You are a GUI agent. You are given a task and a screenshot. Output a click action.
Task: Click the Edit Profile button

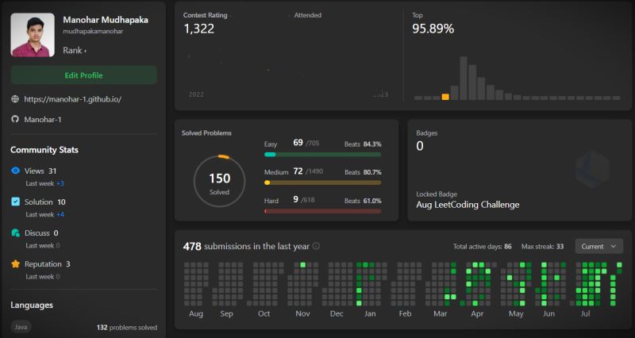[84, 75]
